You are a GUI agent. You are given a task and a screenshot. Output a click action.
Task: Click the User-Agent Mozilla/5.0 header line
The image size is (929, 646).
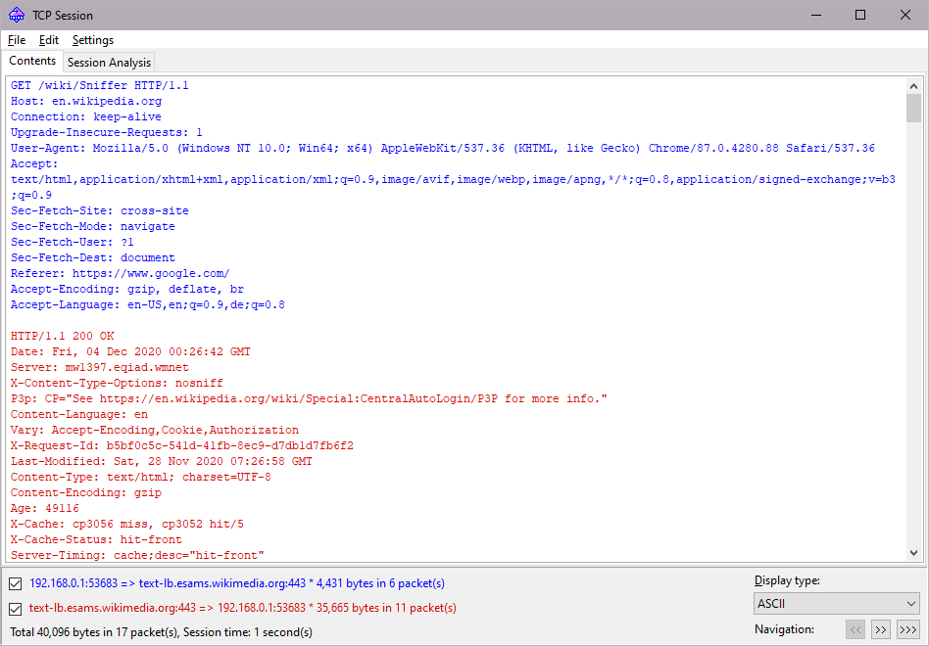tap(443, 149)
